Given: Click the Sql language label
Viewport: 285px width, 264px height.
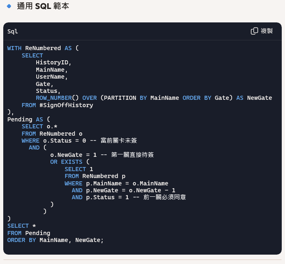Looking at the screenshot, I should click(x=13, y=31).
